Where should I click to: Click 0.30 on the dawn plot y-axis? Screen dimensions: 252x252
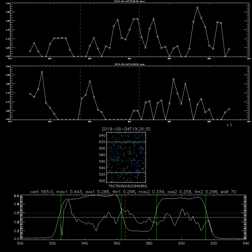click(8, 3)
